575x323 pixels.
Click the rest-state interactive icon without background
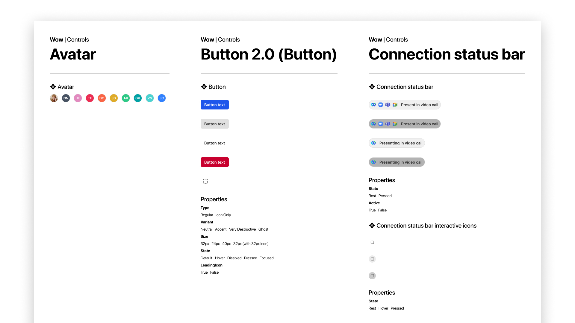tap(372, 242)
